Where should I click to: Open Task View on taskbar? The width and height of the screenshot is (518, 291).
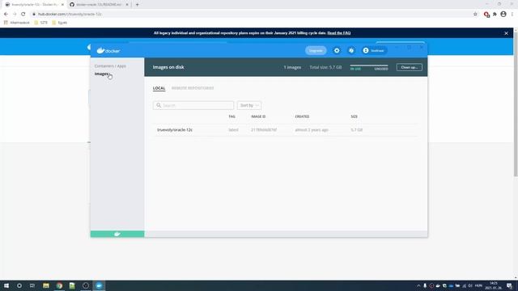(x=32, y=285)
